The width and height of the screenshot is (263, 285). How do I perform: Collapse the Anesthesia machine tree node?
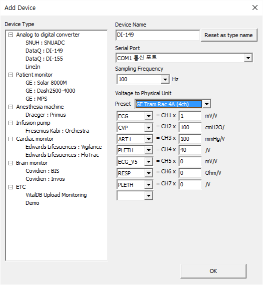click(x=11, y=107)
